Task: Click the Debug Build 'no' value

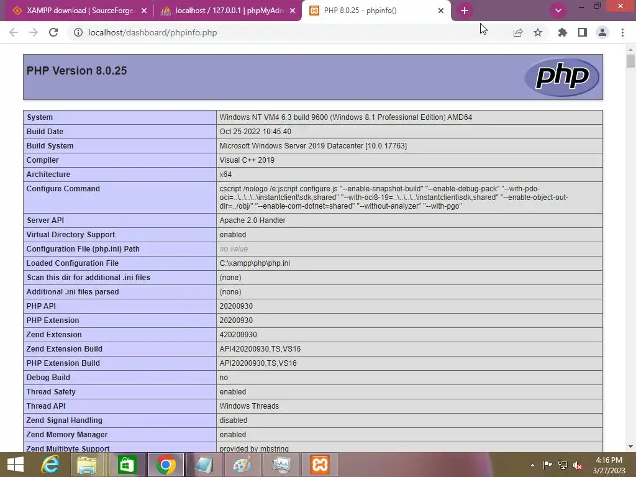Action: 224,378
